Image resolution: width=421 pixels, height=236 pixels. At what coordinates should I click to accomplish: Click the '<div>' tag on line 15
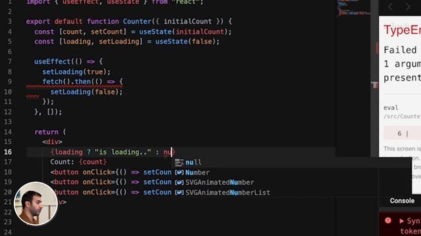click(x=52, y=142)
